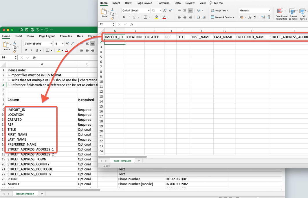
Task: Increase indent in base_template window
Action: tap(204, 17)
